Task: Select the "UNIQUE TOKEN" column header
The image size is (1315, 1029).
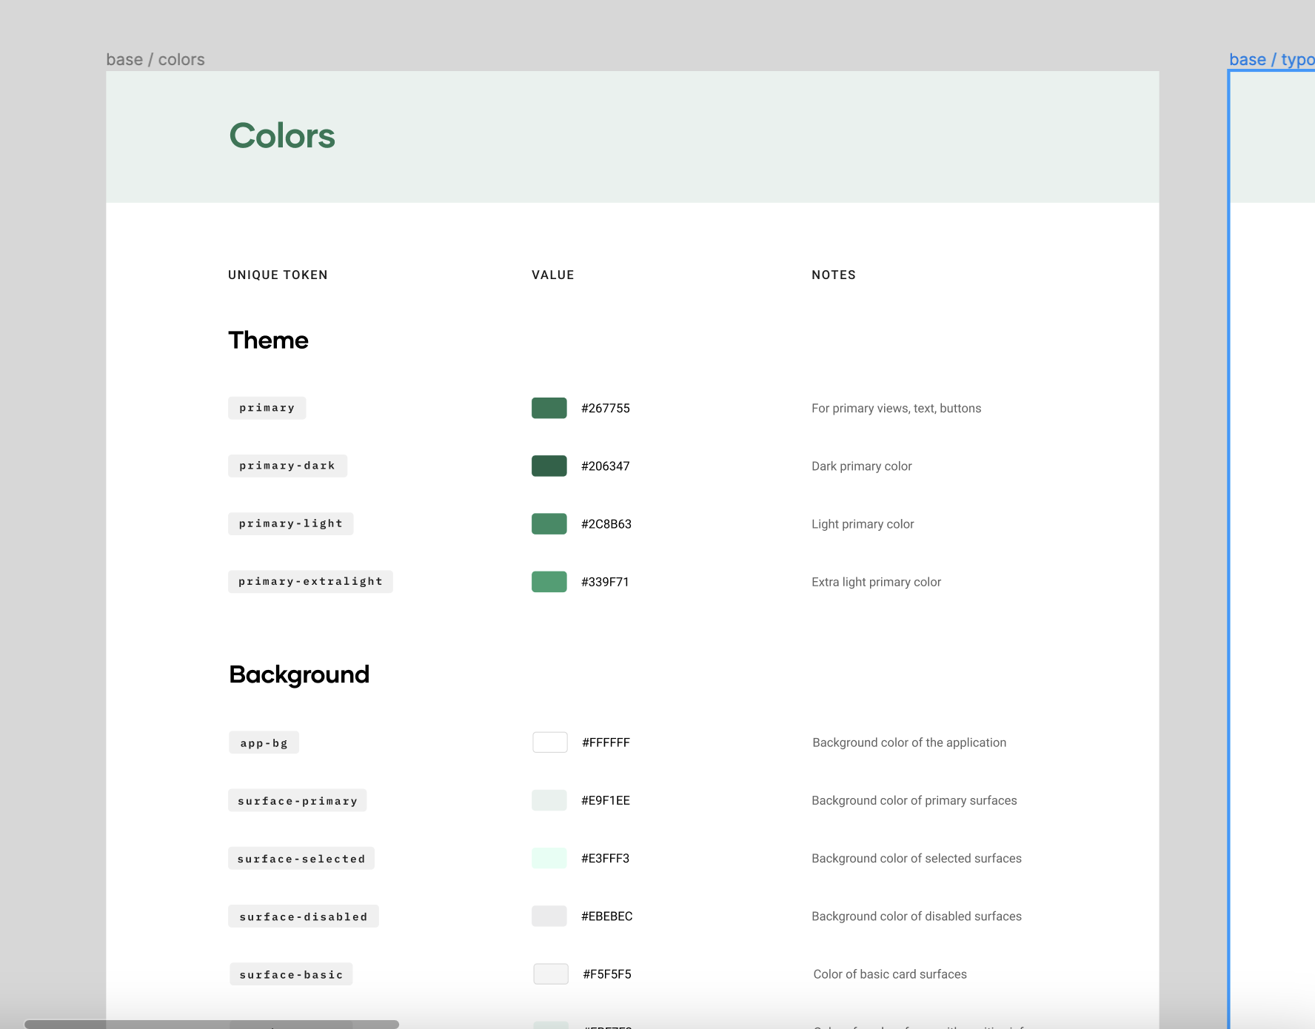Action: [278, 275]
